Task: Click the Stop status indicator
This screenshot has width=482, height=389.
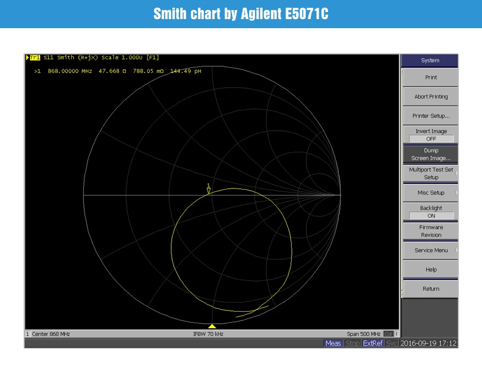Action: pyautogui.click(x=352, y=343)
